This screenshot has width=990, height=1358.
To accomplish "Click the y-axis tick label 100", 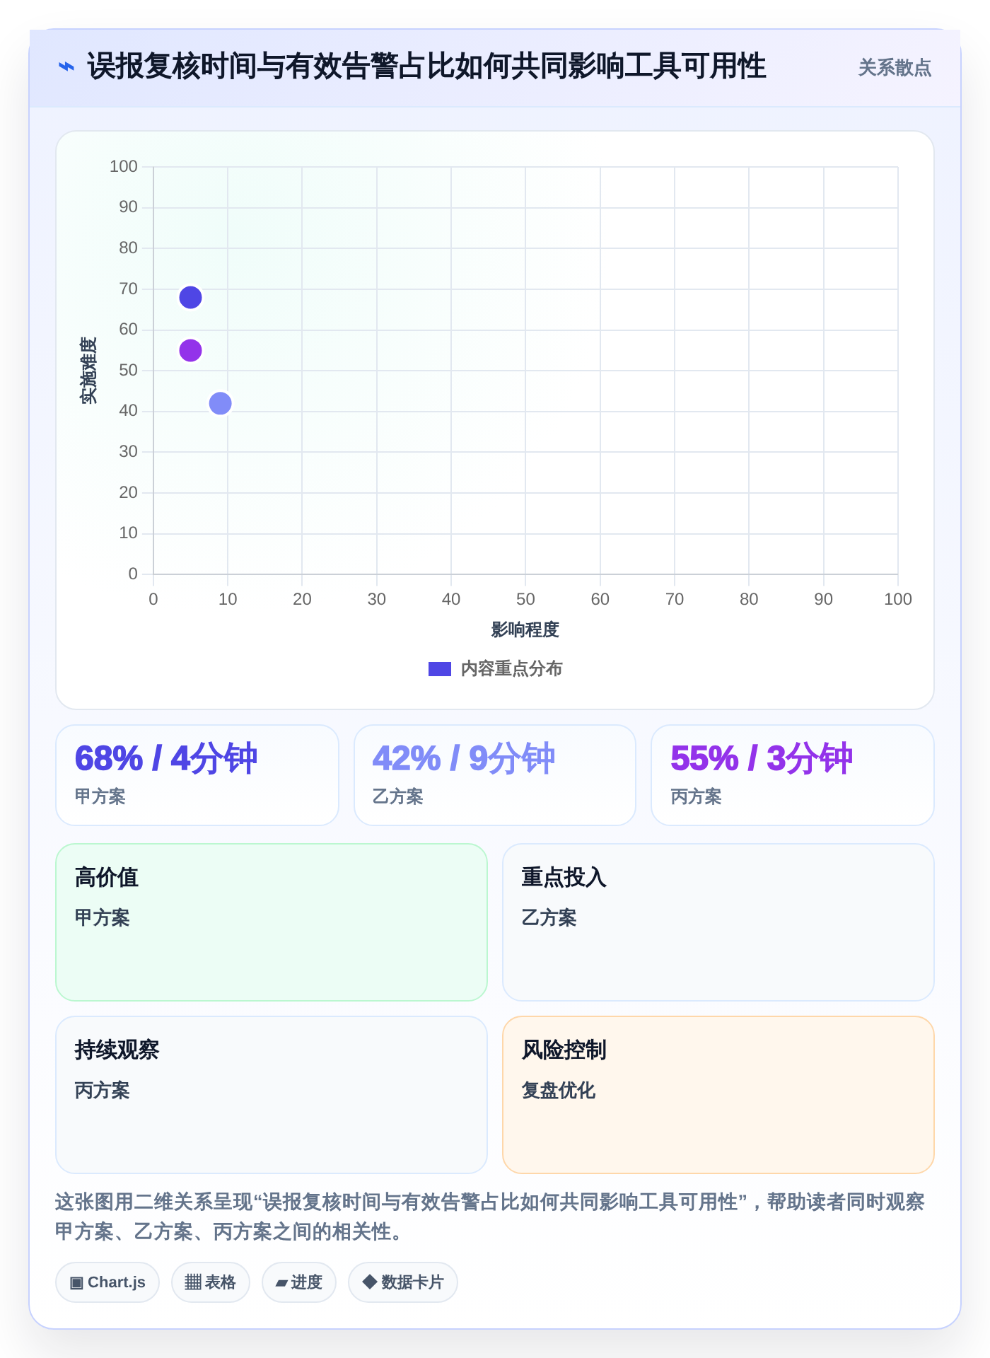I will pos(124,166).
